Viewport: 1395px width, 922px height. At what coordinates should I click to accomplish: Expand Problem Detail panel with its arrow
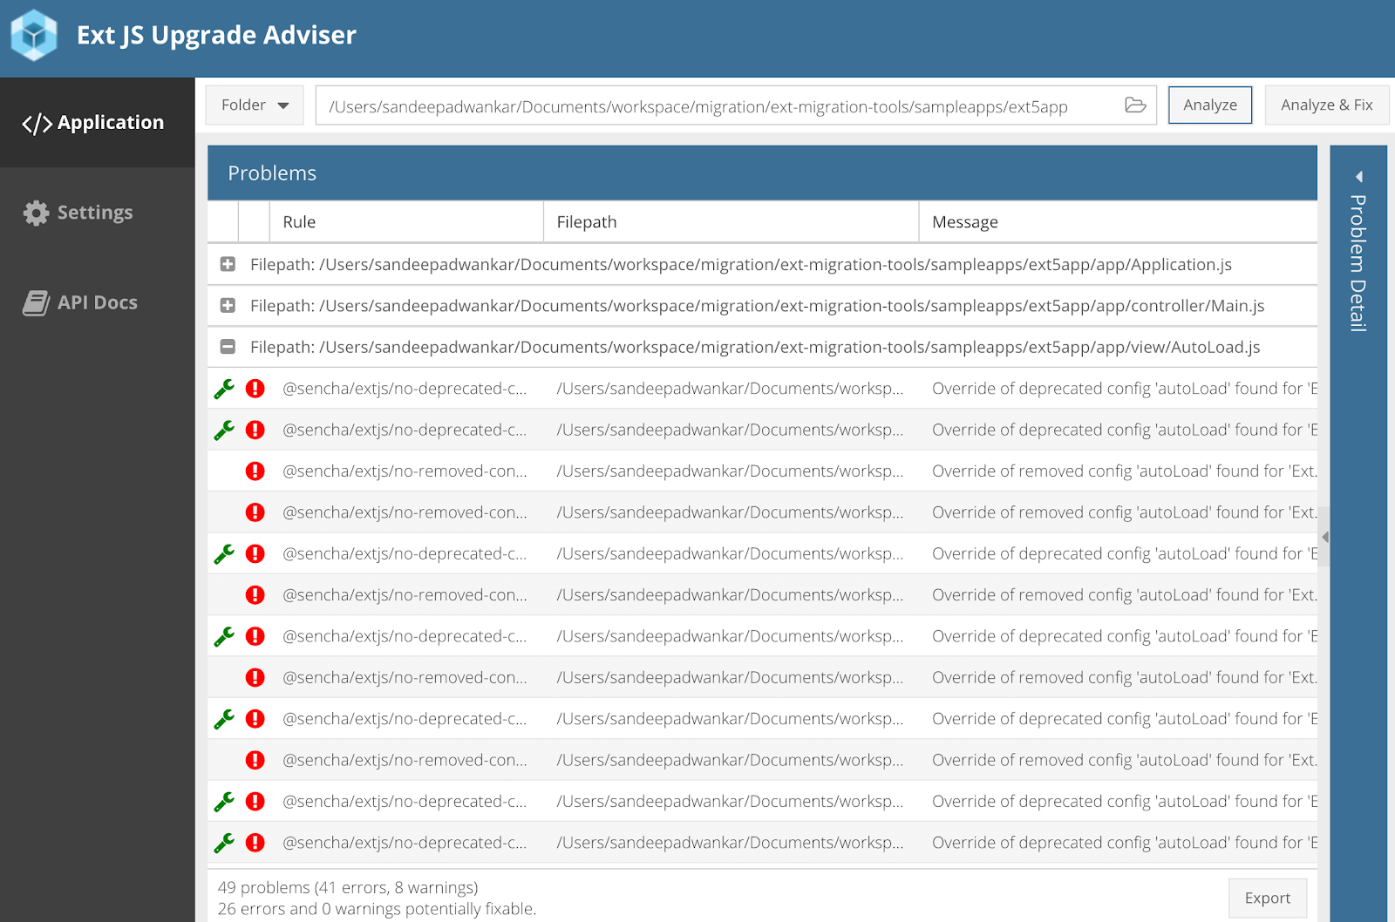(x=1358, y=177)
